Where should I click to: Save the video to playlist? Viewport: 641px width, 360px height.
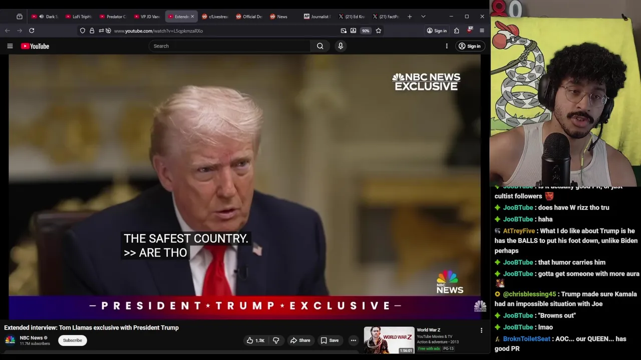330,340
